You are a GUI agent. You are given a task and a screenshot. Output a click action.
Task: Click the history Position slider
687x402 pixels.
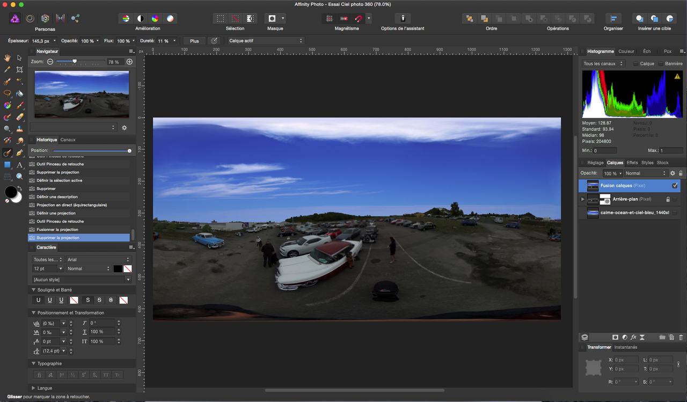coord(91,151)
